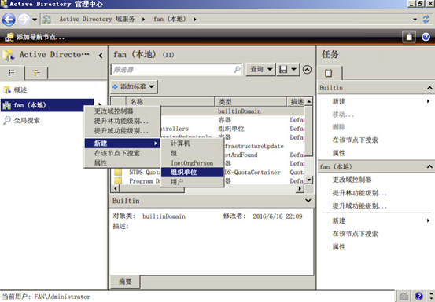This screenshot has height=302, width=435.
Task: Click 属性 under fan (本地) tasks
Action: [x=339, y=246]
